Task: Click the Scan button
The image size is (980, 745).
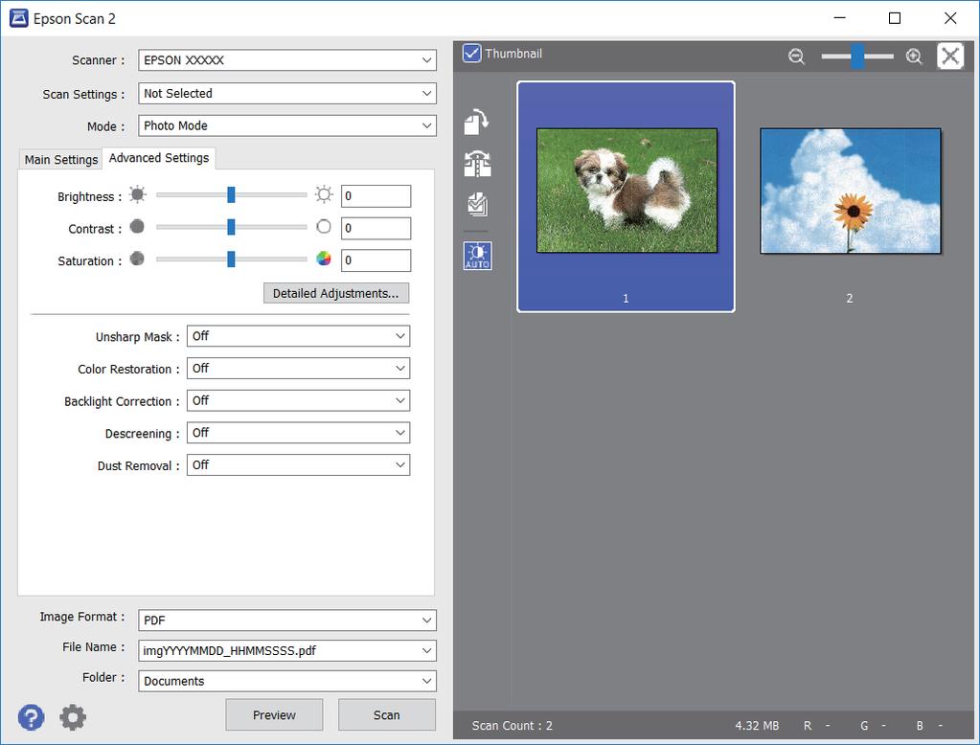Action: click(x=387, y=715)
